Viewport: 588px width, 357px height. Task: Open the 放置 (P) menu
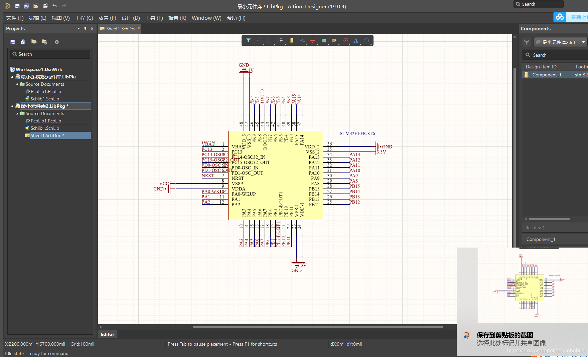coord(107,18)
